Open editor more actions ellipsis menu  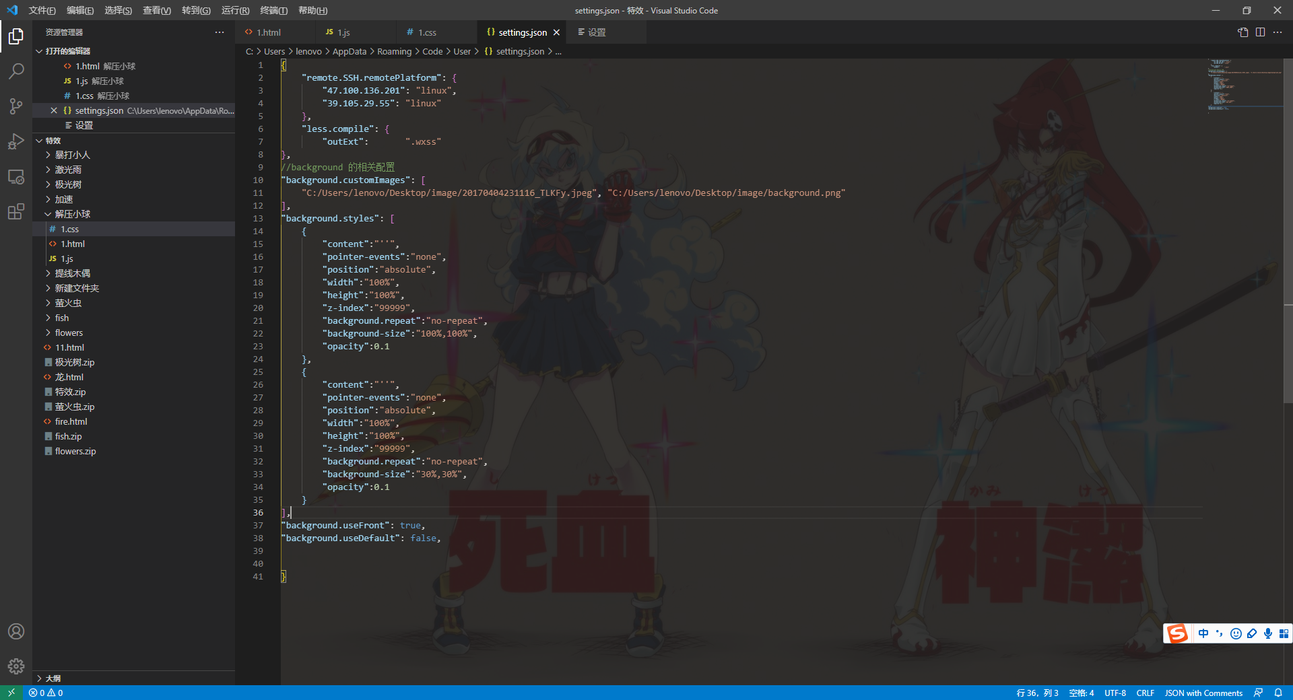1278,32
